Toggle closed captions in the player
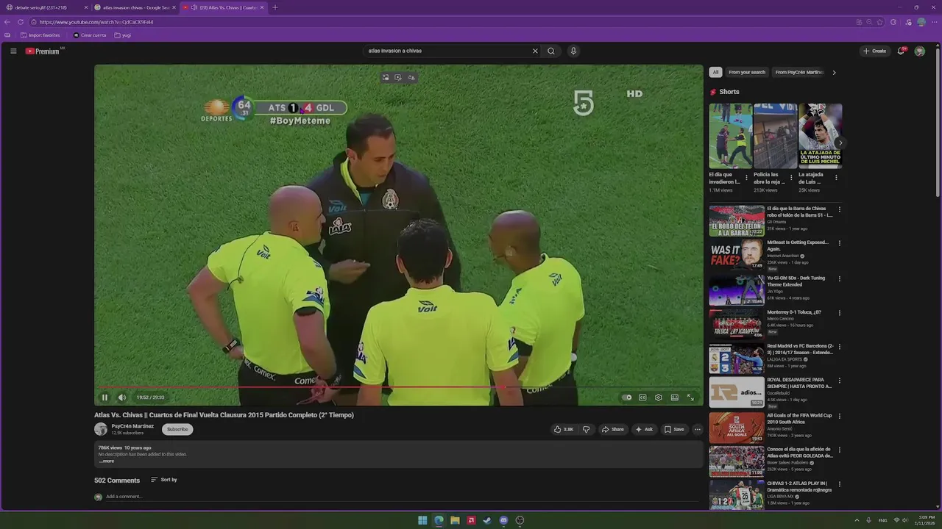Viewport: 942px width, 529px height. (x=642, y=397)
